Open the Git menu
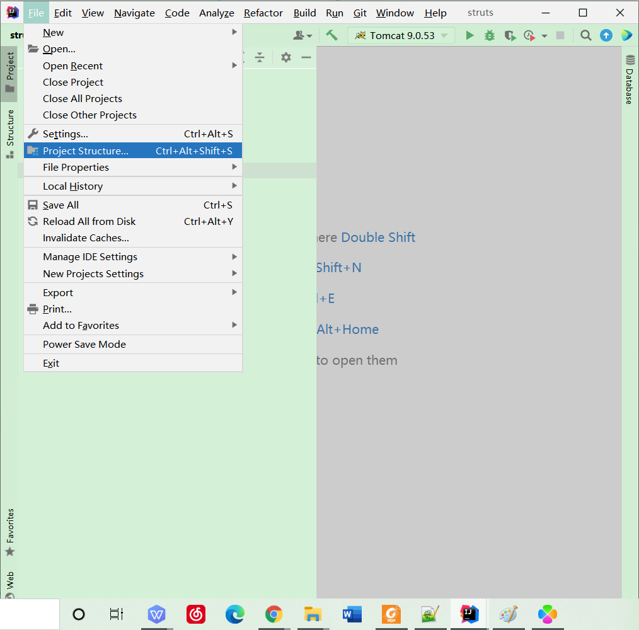The width and height of the screenshot is (639, 630). (360, 13)
